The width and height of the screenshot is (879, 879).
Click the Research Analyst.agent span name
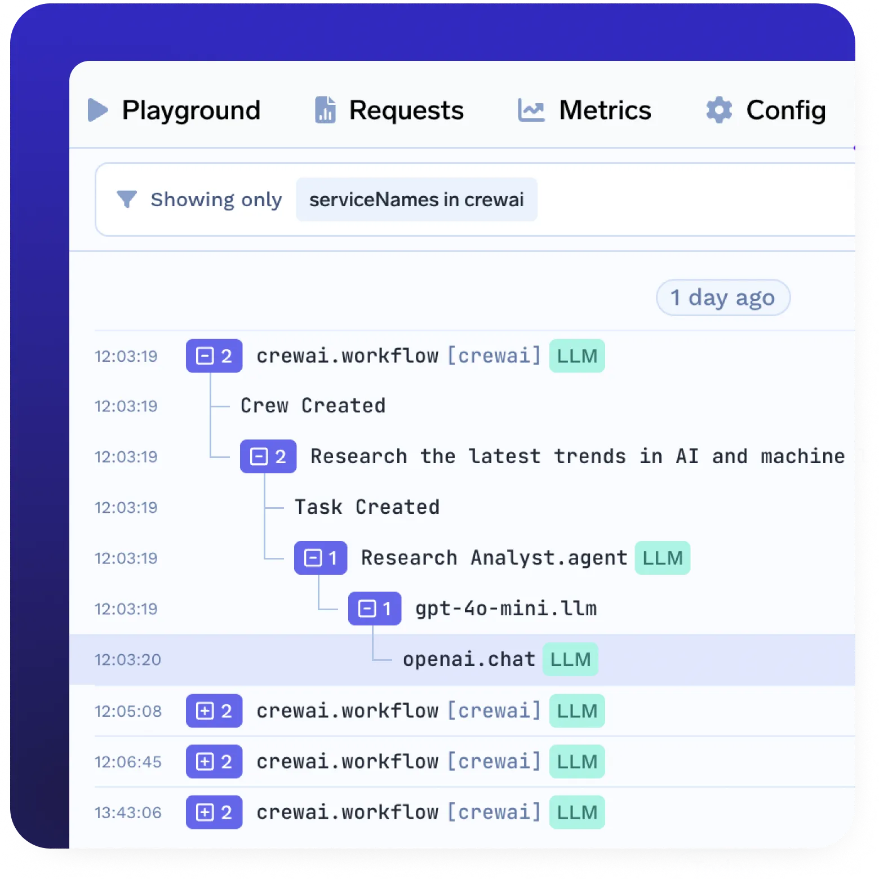pyautogui.click(x=494, y=558)
